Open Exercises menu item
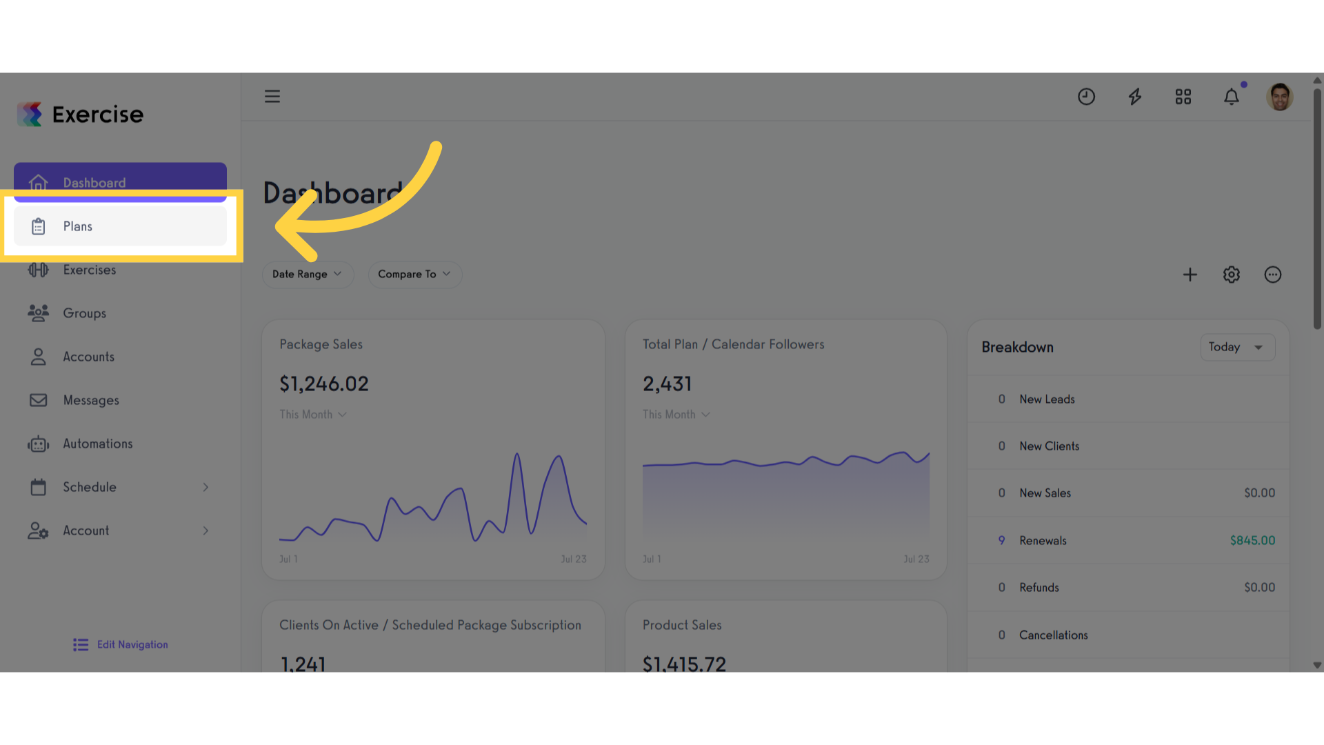 point(120,270)
